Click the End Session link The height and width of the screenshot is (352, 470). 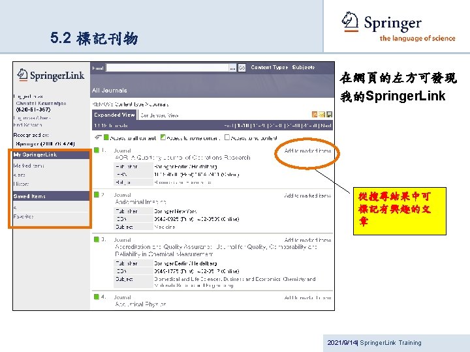click(x=27, y=125)
